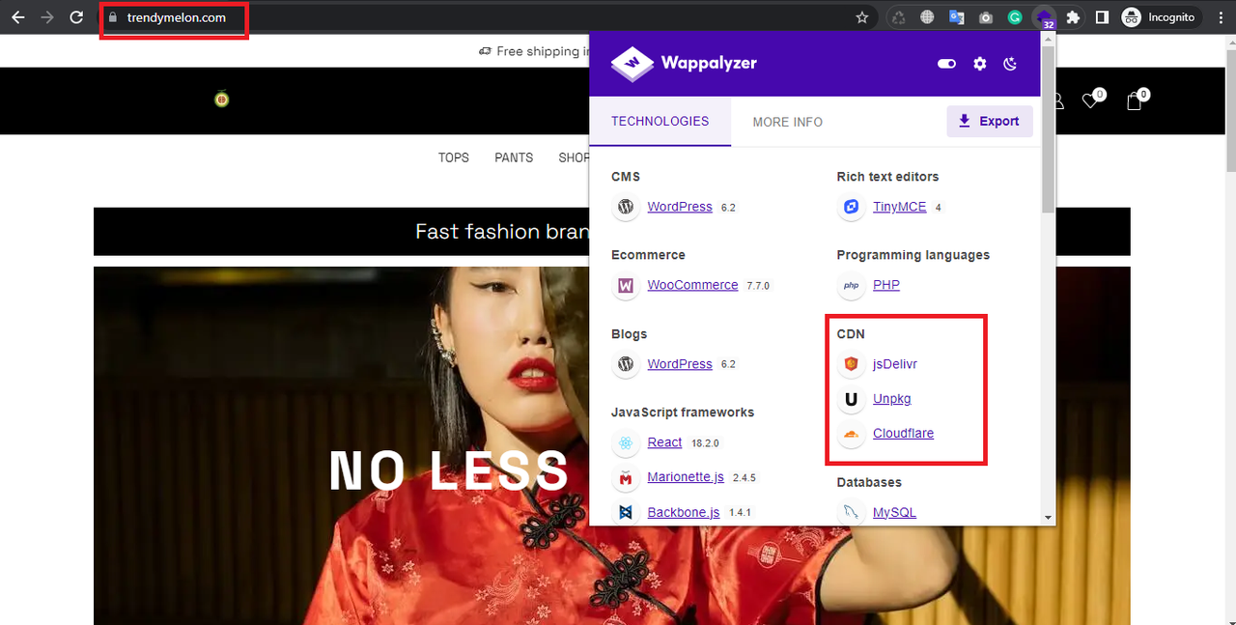Click the WordPress icon under CMS
The width and height of the screenshot is (1236, 625).
coord(626,207)
